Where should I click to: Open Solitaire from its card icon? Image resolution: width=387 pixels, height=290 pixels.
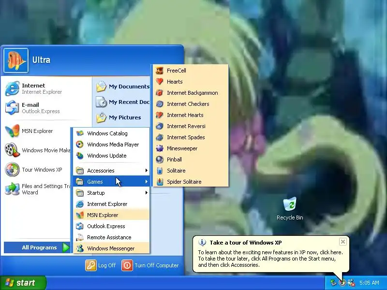coord(160,171)
